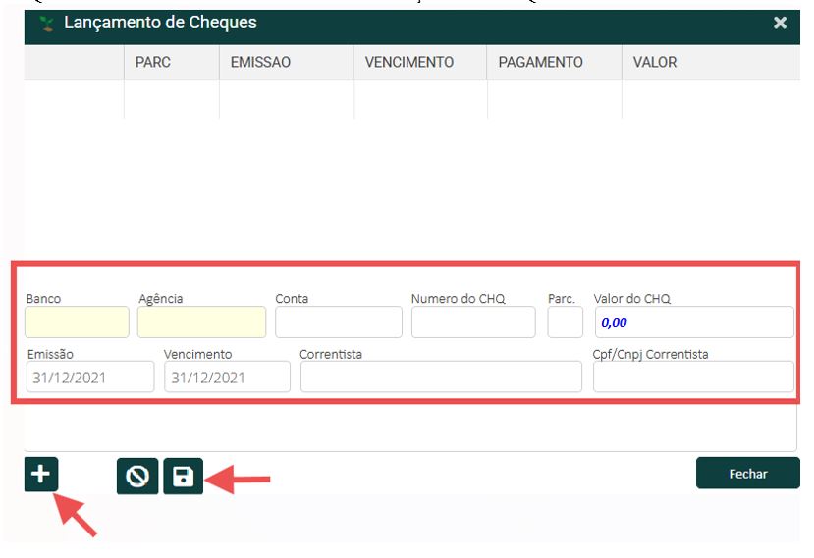Focus the Banco input field
The width and height of the screenshot is (814, 558).
(77, 322)
